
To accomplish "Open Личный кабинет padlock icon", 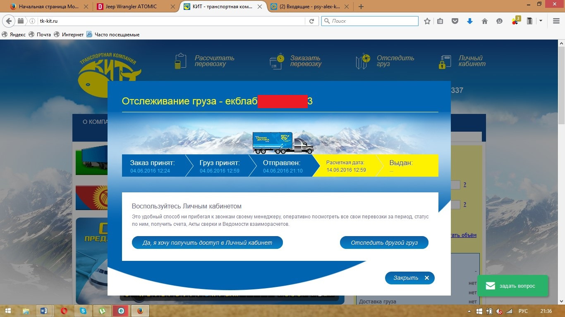I will [x=445, y=61].
